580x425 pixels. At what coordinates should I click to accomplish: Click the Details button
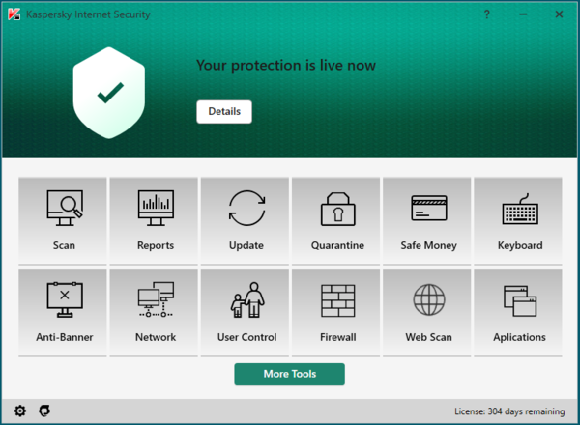coord(224,112)
